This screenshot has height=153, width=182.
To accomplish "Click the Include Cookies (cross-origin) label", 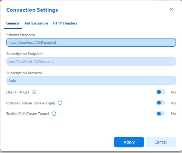I will coord(31,103).
